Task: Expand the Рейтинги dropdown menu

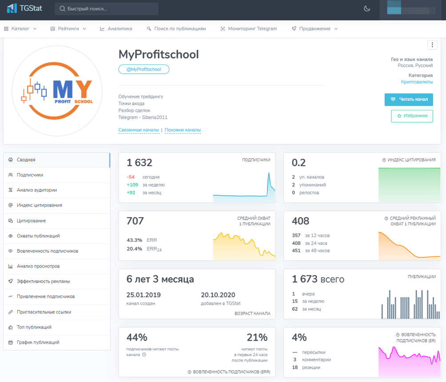Action: pos(68,29)
